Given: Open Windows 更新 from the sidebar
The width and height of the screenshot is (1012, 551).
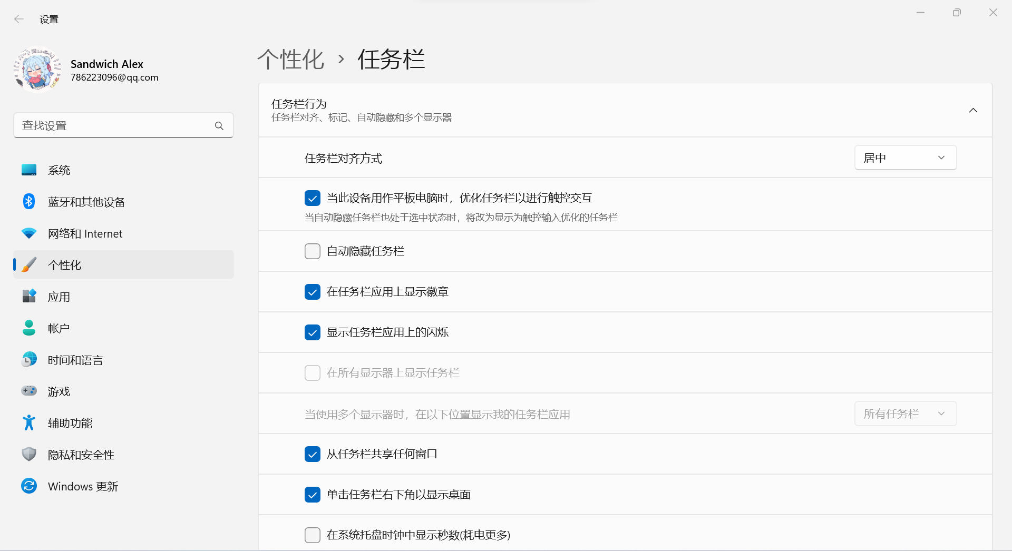Looking at the screenshot, I should pyautogui.click(x=82, y=486).
